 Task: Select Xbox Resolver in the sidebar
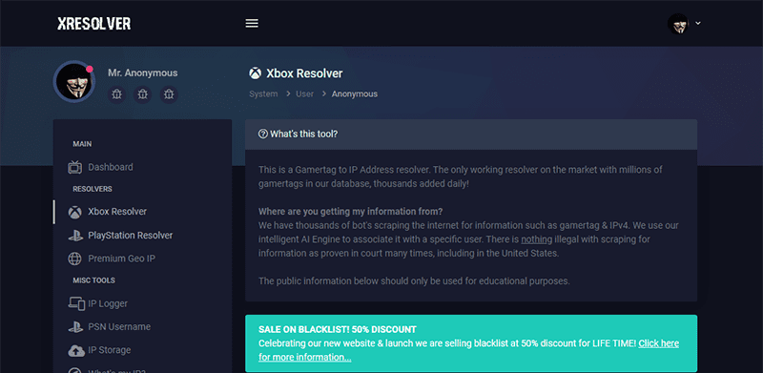point(117,212)
